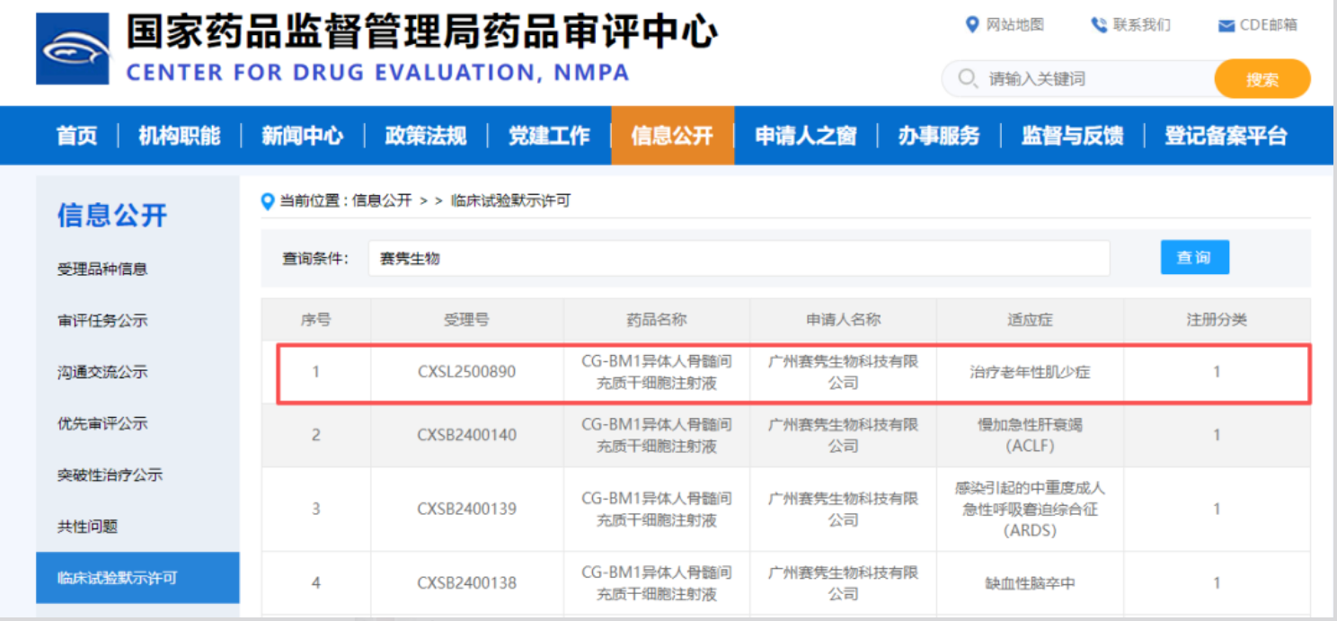The width and height of the screenshot is (1337, 621).
Task: Click the current location pin icon
Action: 267,201
